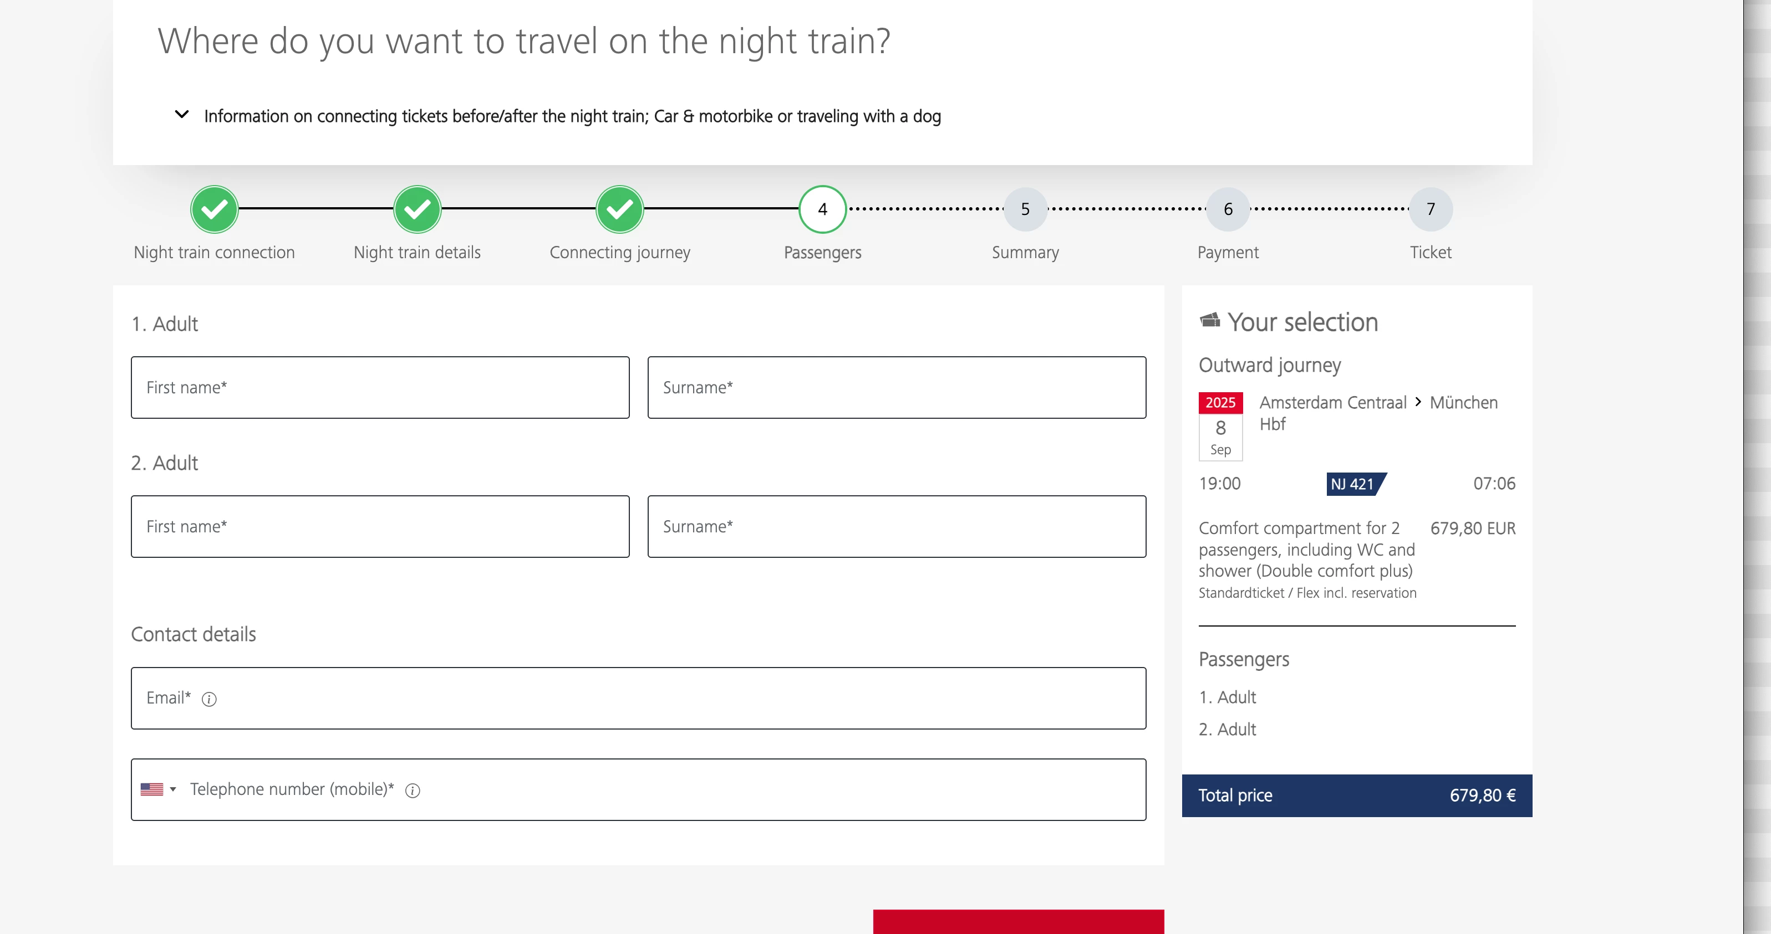Screen dimensions: 1771x934
Task: Expand the connecting tickets information section
Action: (x=182, y=115)
